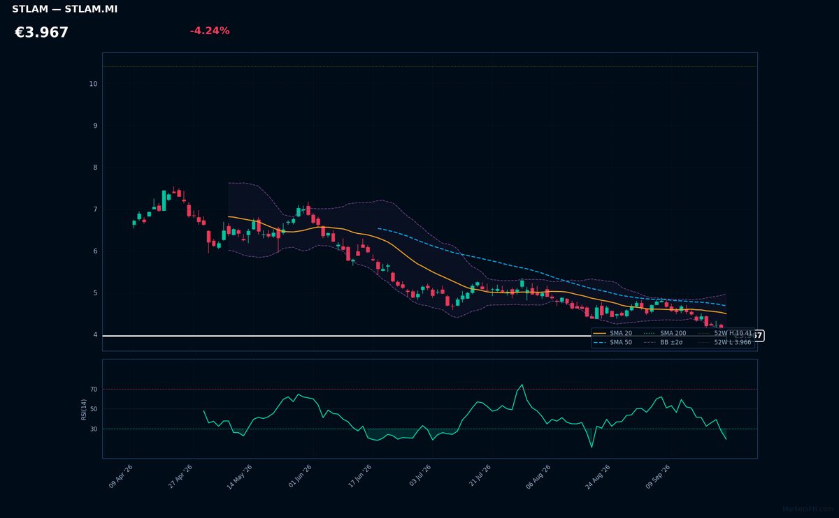This screenshot has width=839, height=518.
Task: Select the 24 Aug '26 date label
Action: click(598, 477)
